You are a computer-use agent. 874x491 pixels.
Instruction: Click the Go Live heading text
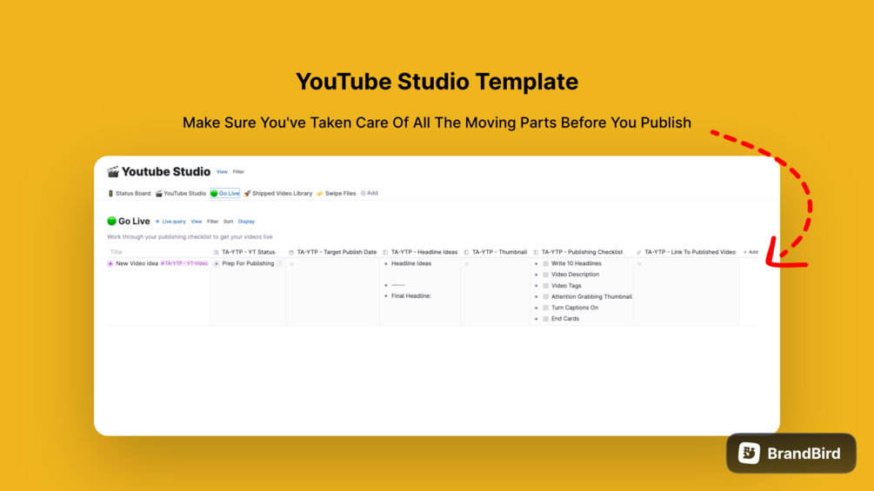[x=134, y=221]
